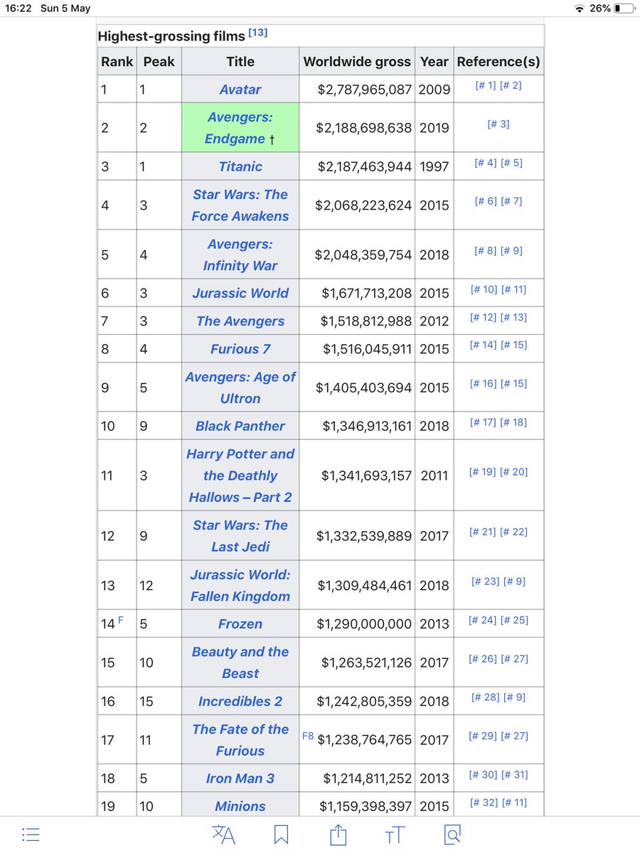Open the share sheet icon
This screenshot has width=640, height=853.
click(x=338, y=833)
